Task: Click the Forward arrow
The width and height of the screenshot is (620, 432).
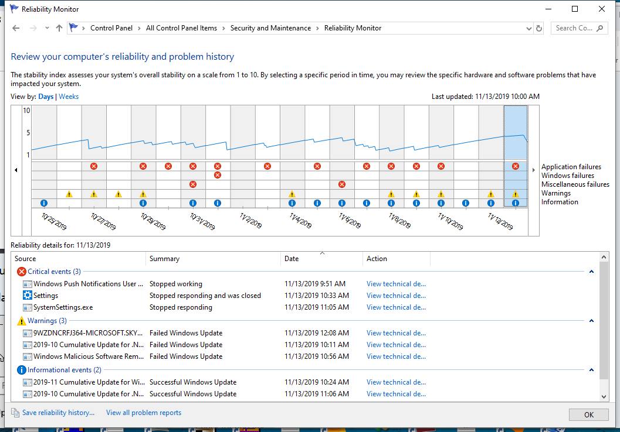Action: pyautogui.click(x=33, y=28)
